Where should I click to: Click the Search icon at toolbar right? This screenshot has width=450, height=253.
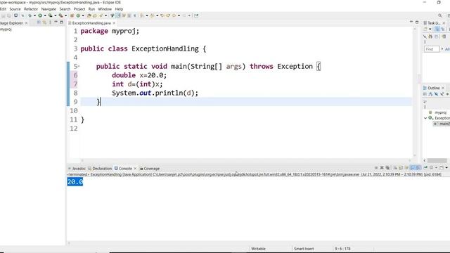[440, 15]
